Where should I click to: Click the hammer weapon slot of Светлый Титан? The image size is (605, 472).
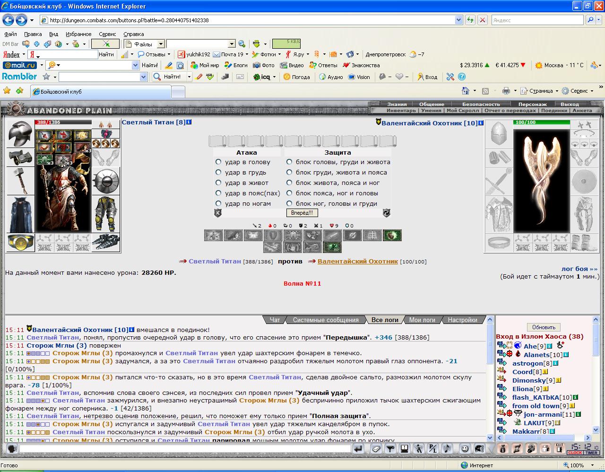tap(20, 180)
